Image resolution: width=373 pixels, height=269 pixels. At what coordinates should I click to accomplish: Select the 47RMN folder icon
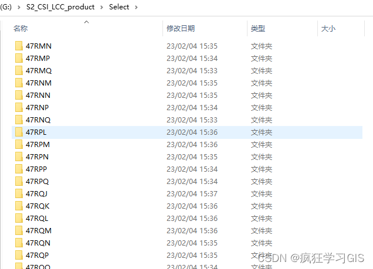pos(19,46)
